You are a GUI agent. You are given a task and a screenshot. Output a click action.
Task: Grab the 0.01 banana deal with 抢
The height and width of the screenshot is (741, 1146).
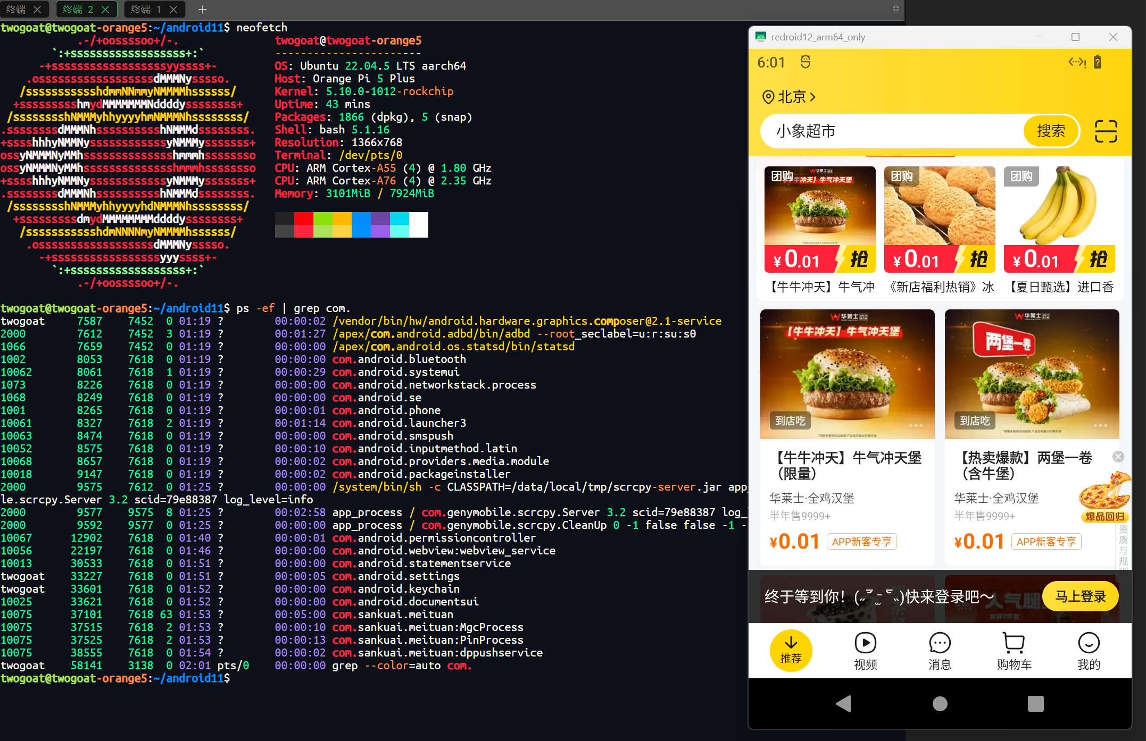point(1098,259)
